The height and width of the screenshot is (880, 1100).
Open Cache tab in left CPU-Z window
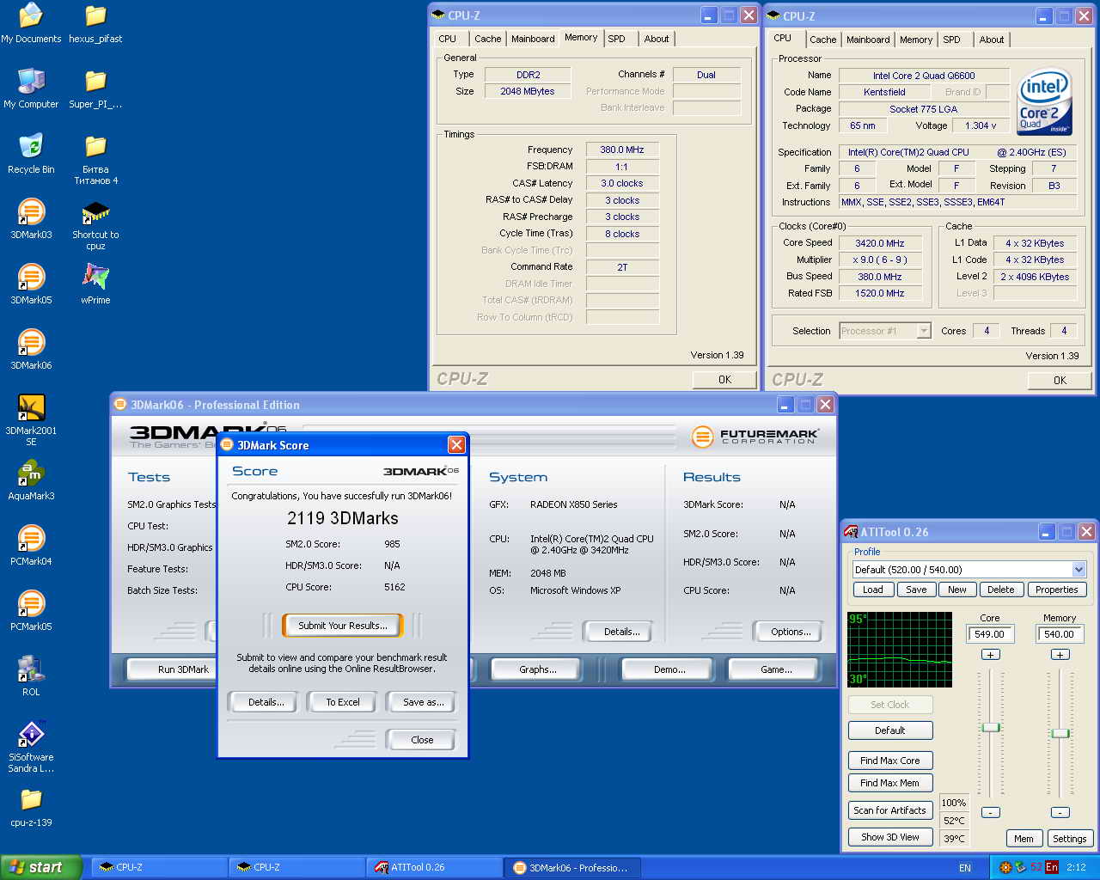(x=488, y=39)
